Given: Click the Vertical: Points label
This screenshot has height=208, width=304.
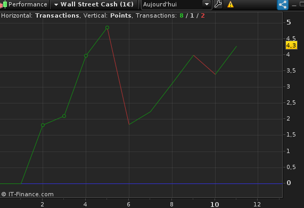Looking at the screenshot, I should click(108, 15).
